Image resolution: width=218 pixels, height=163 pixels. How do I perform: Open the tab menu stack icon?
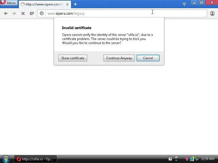pos(184,4)
